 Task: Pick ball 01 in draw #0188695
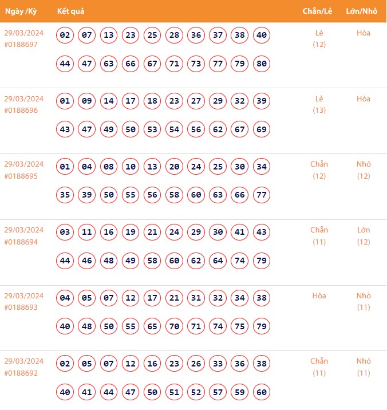(65, 167)
